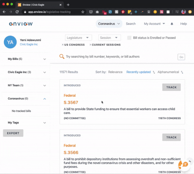194x174 pixels.
Task: Open the Civic Eagle Inc link
Action: click(x=29, y=44)
